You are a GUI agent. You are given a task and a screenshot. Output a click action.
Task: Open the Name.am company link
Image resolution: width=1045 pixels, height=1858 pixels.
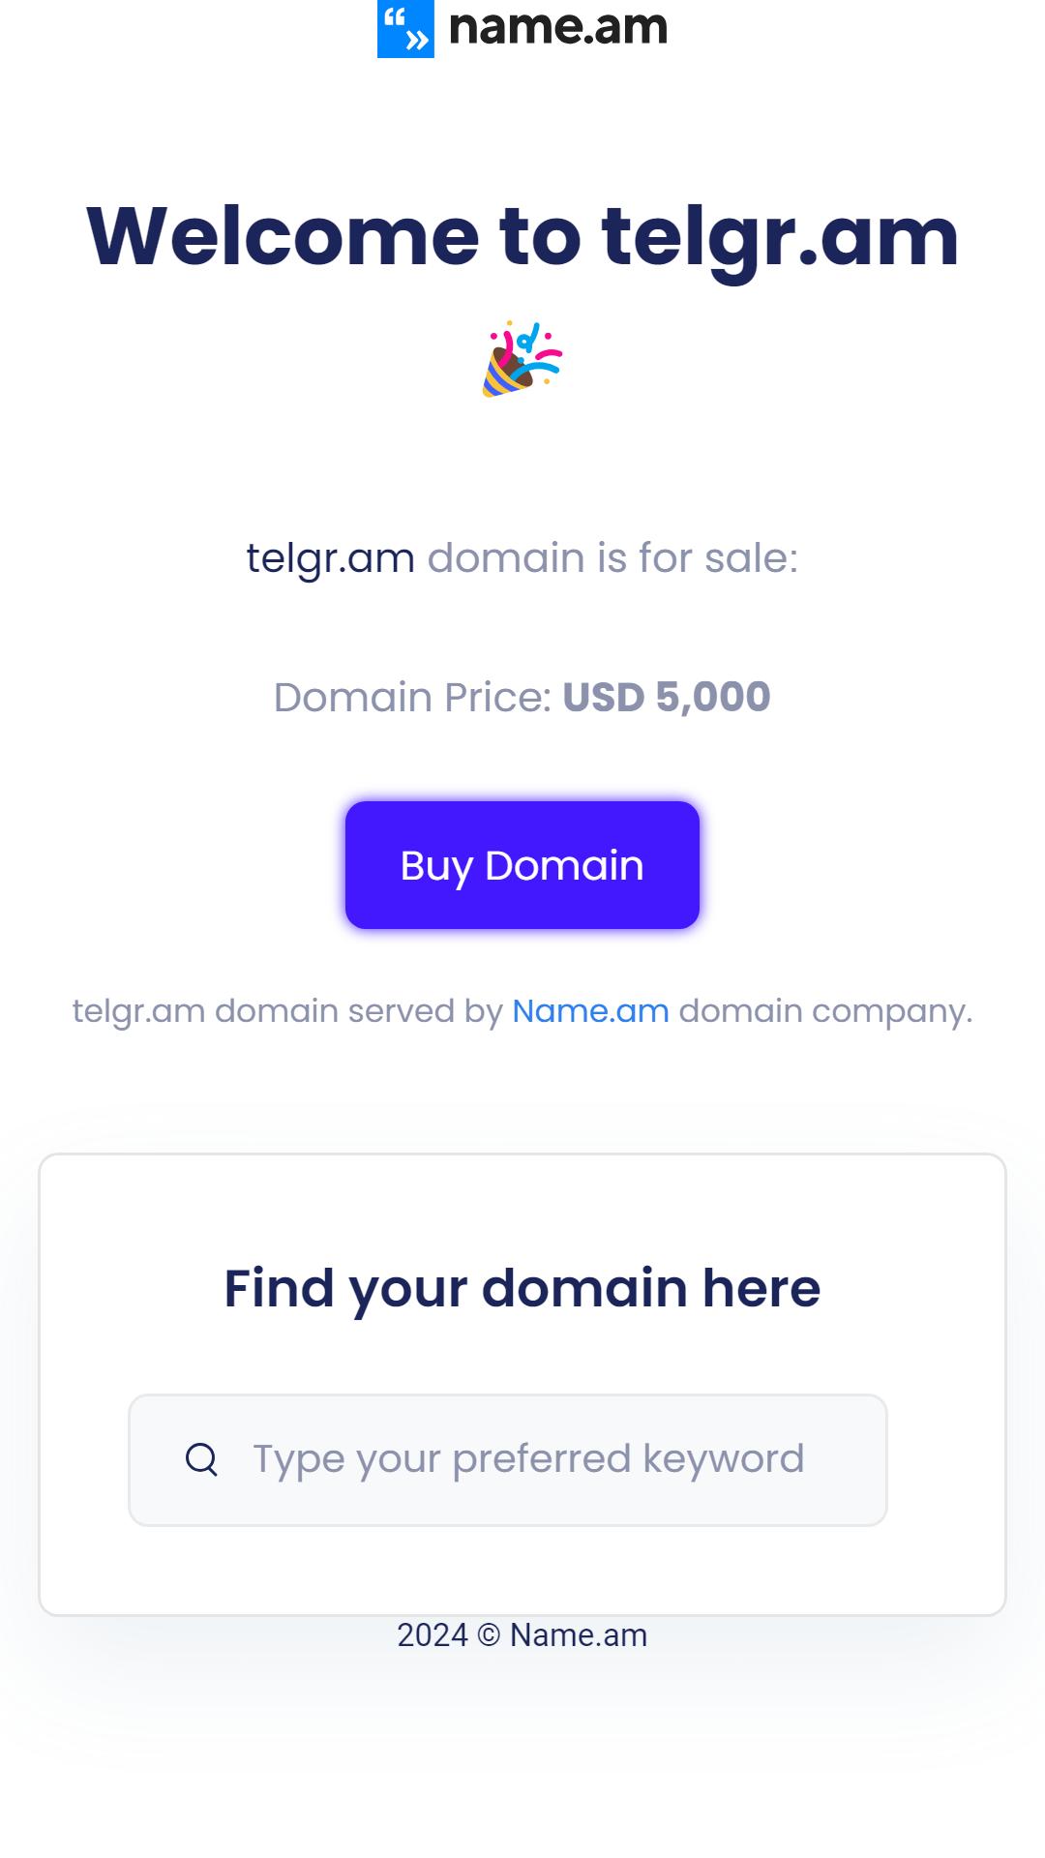(590, 1011)
